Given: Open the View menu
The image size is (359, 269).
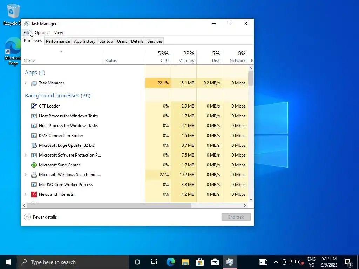Looking at the screenshot, I should (59, 33).
